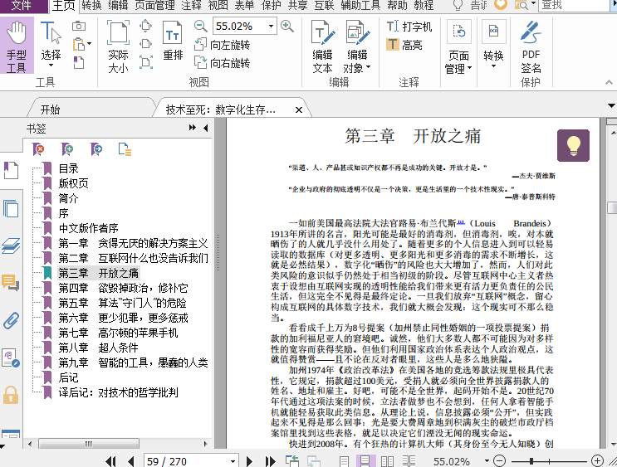617x467 pixels.
Task: Go to the last page
Action: coord(271,461)
